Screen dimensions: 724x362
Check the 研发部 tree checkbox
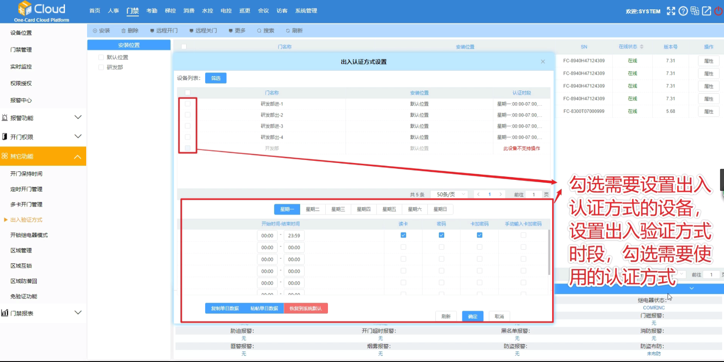[101, 67]
